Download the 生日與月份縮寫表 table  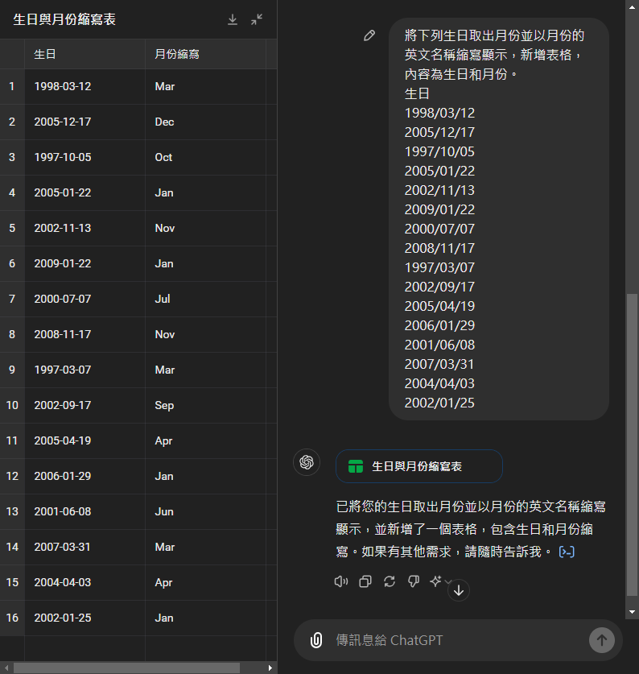pos(233,20)
